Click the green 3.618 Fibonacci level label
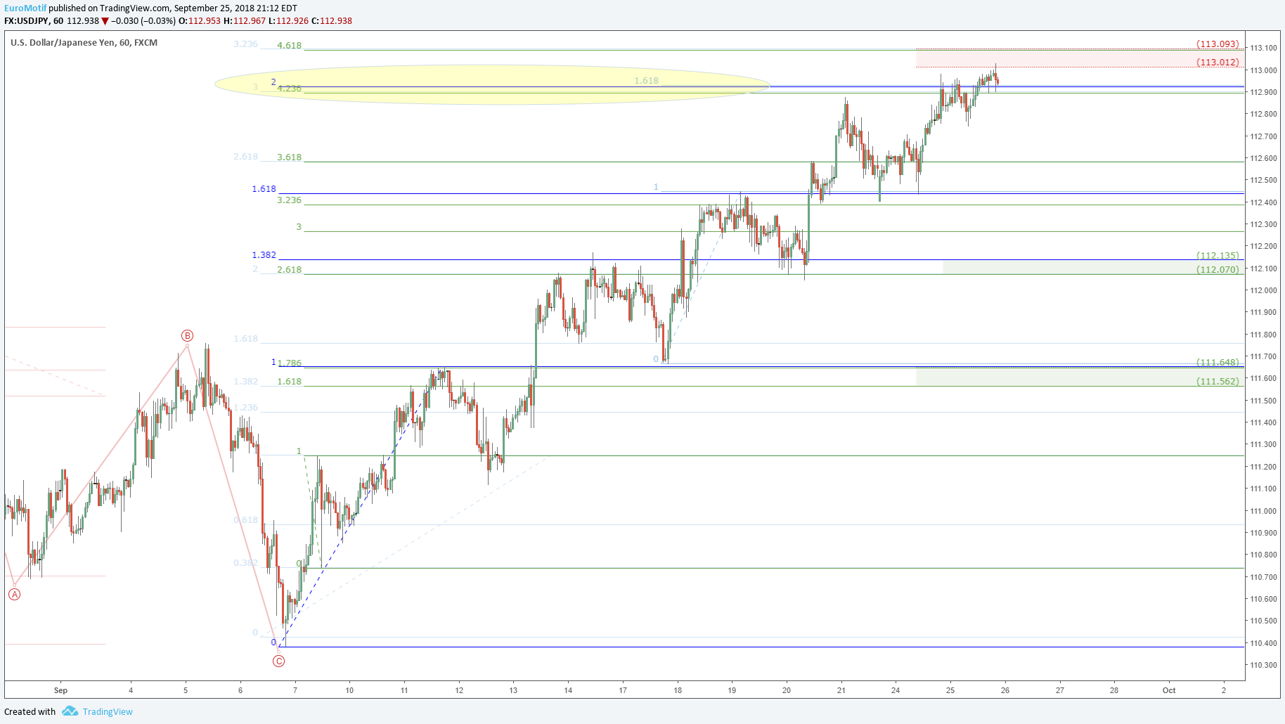This screenshot has width=1285, height=724. [289, 157]
